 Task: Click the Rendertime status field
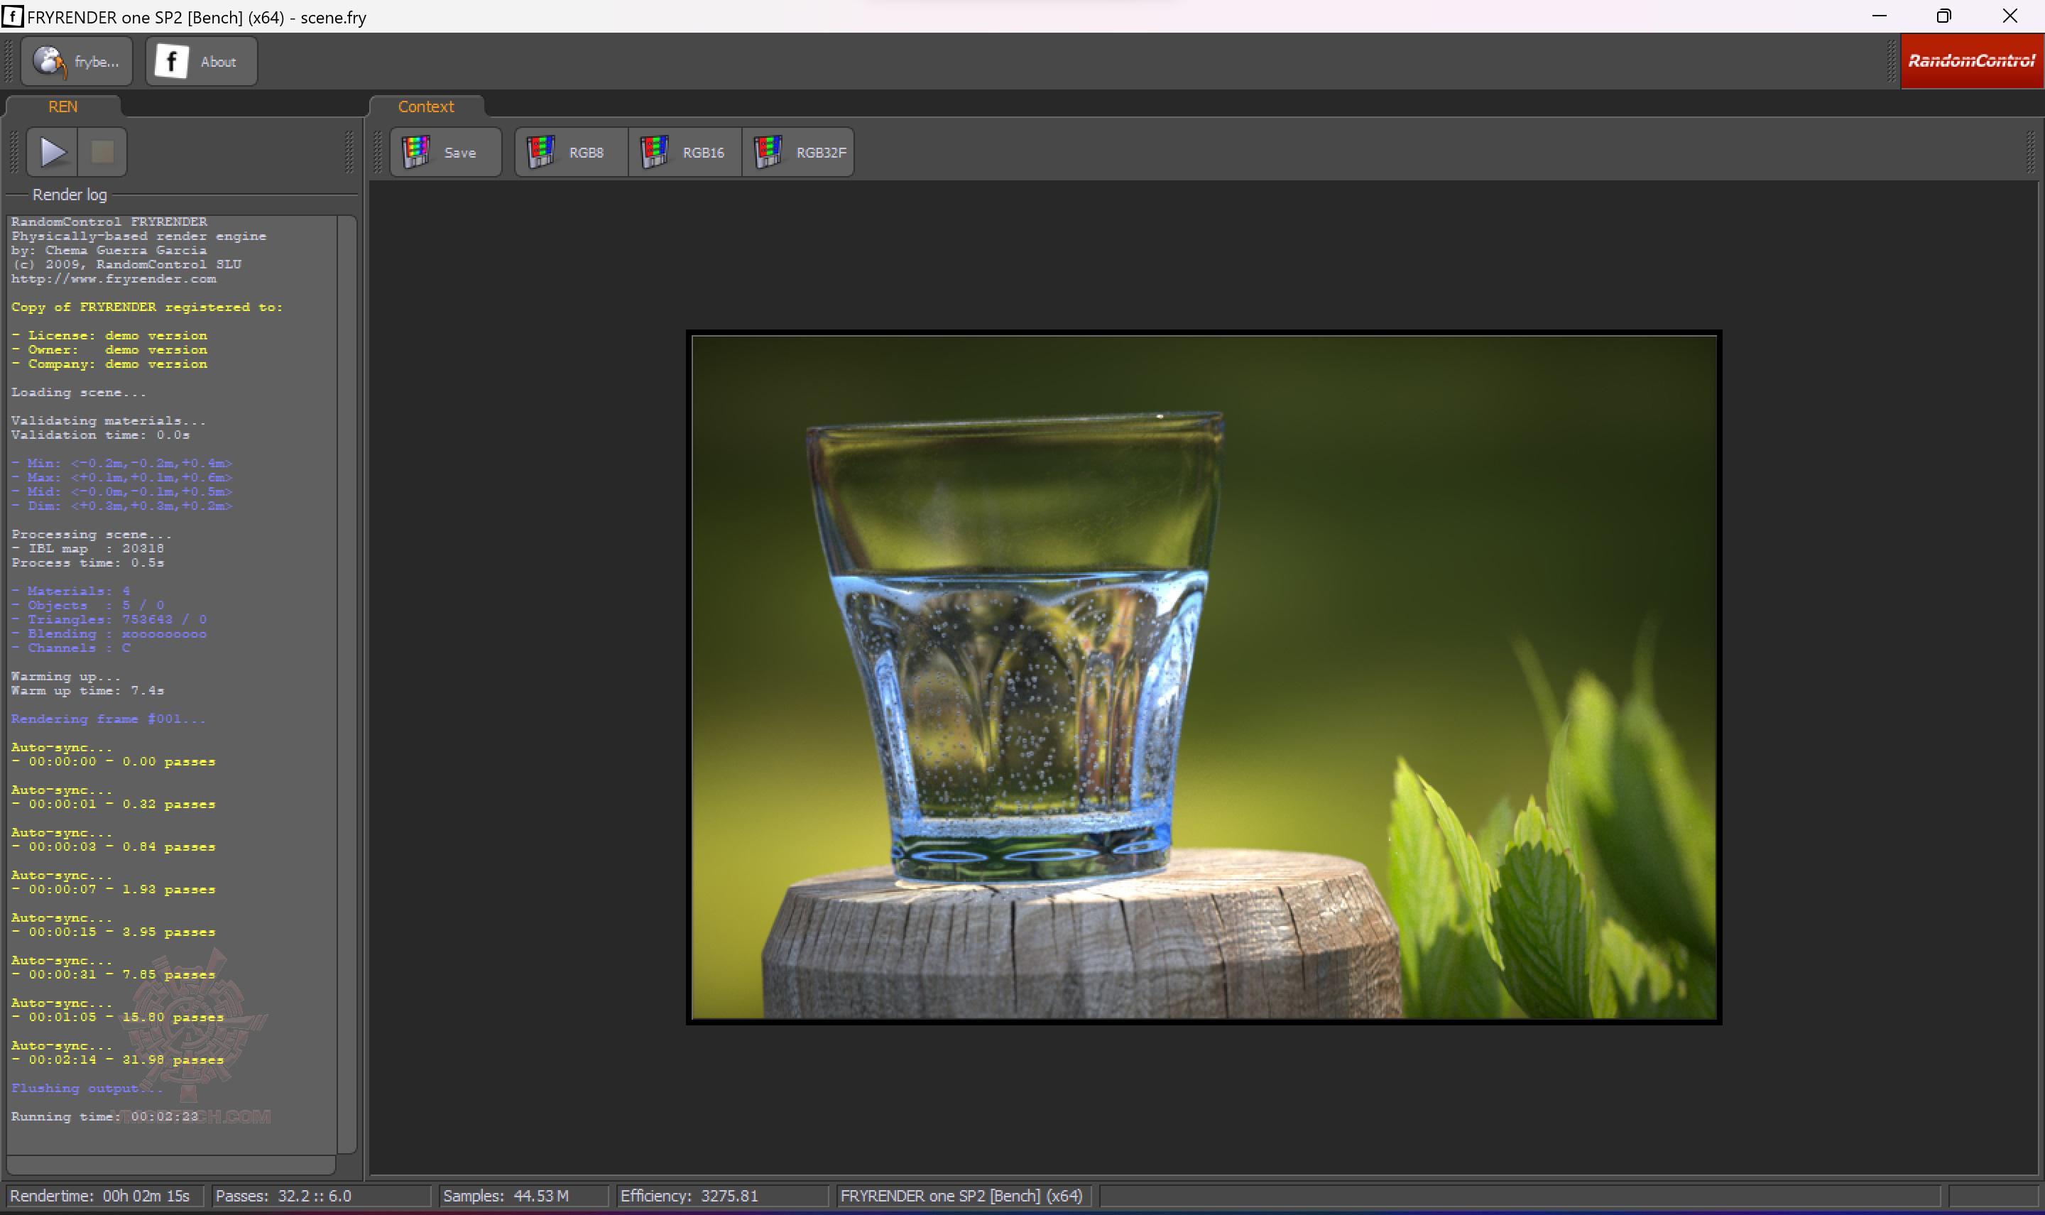click(101, 1196)
